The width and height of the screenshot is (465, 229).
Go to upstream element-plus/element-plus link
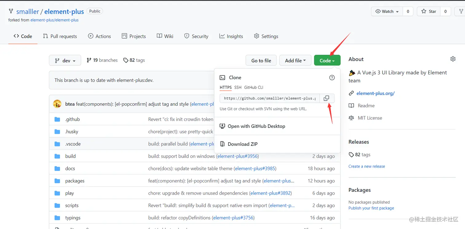54,20
